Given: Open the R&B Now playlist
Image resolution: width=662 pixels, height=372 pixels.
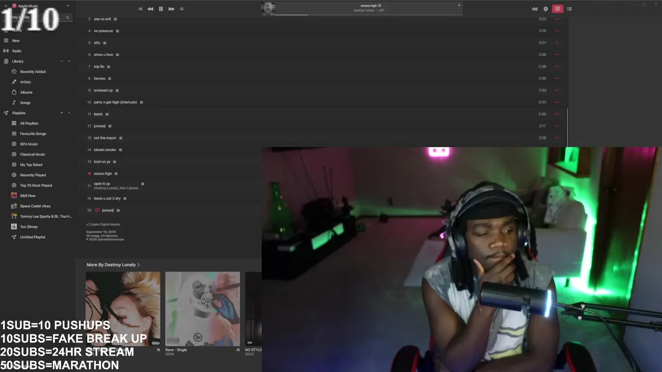Looking at the screenshot, I should [28, 196].
